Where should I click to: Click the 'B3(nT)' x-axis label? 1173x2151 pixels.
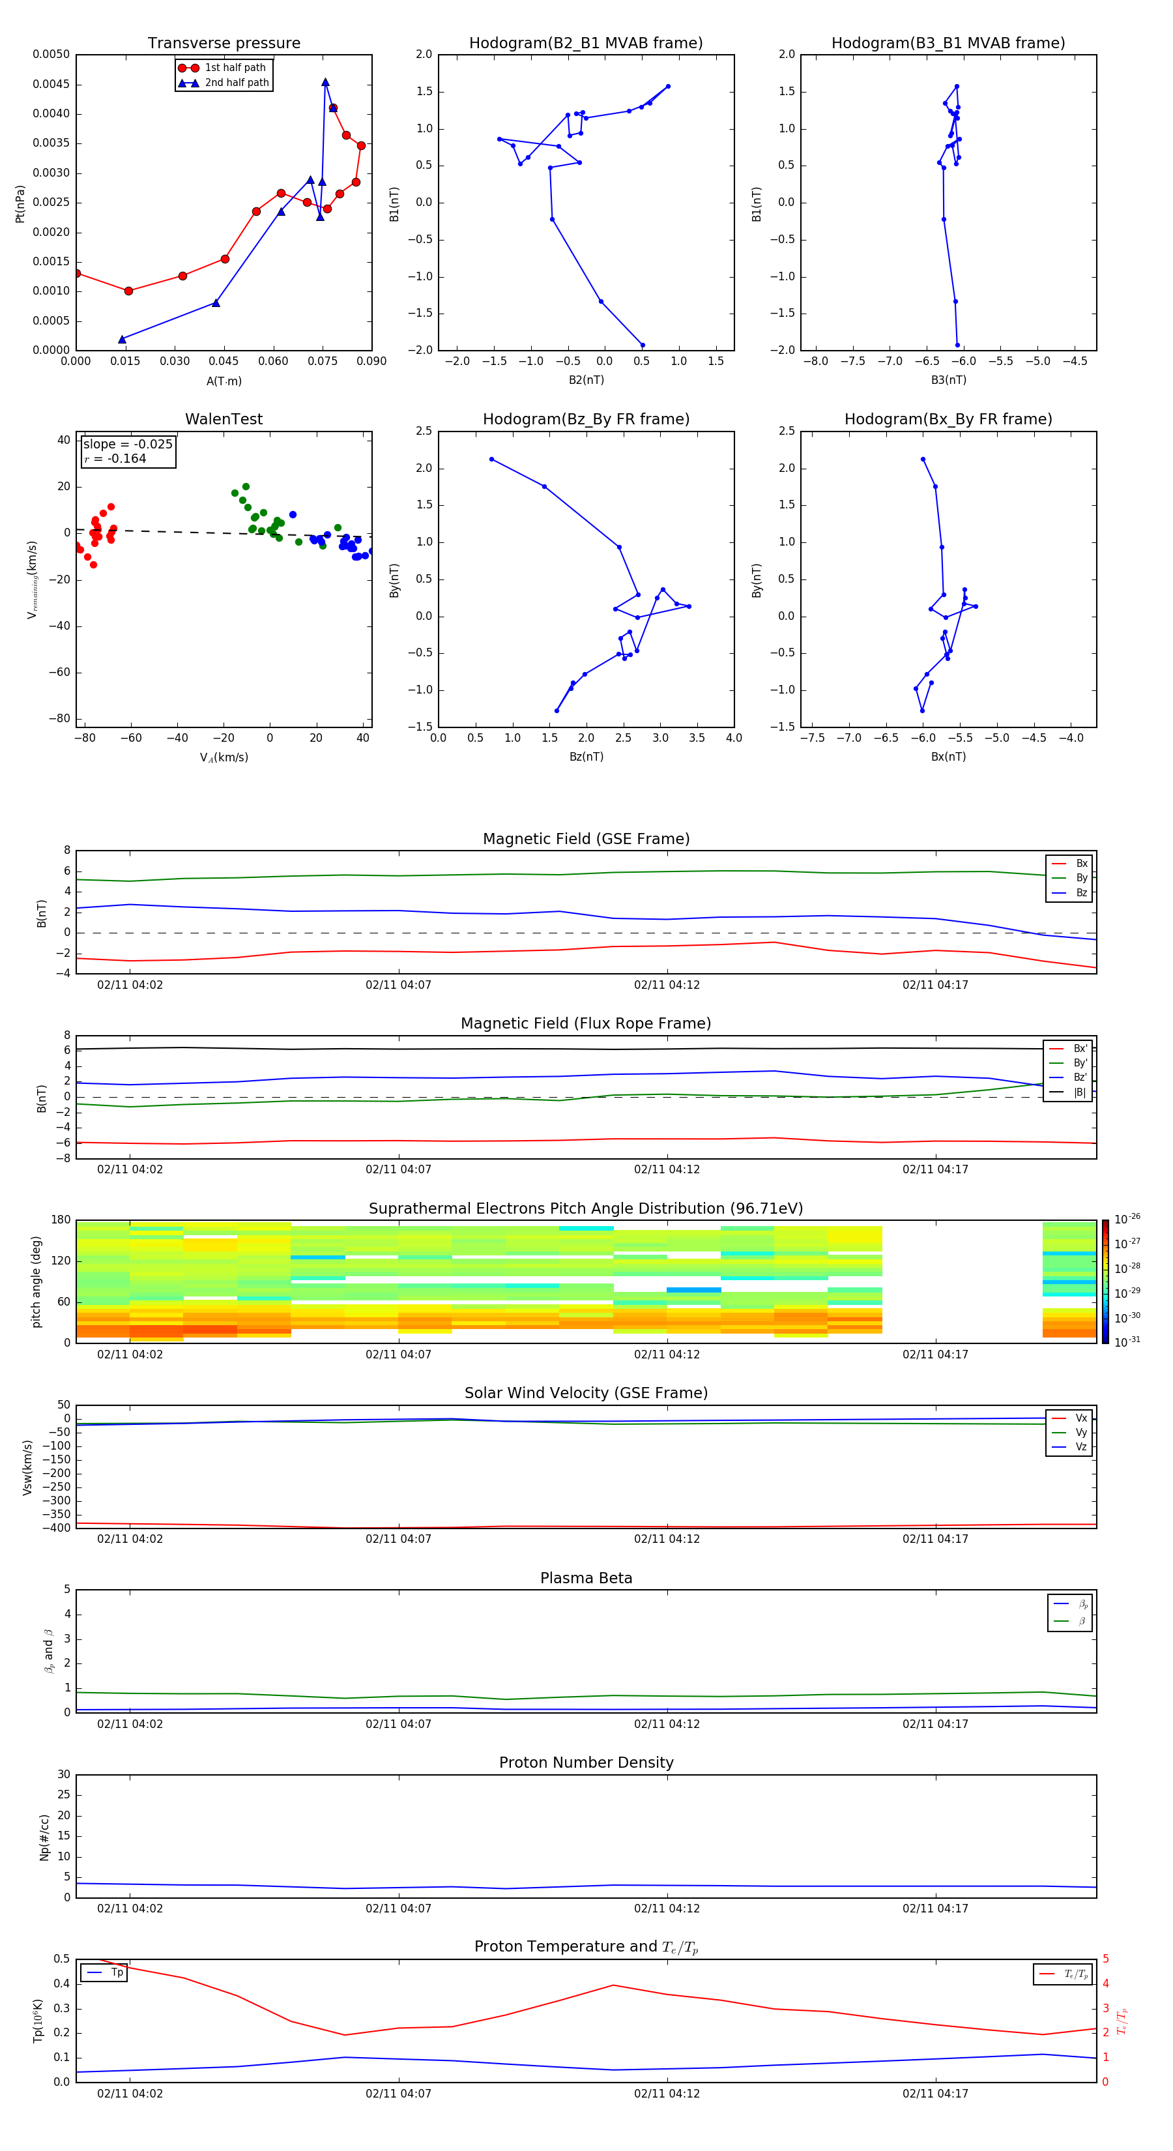click(948, 380)
